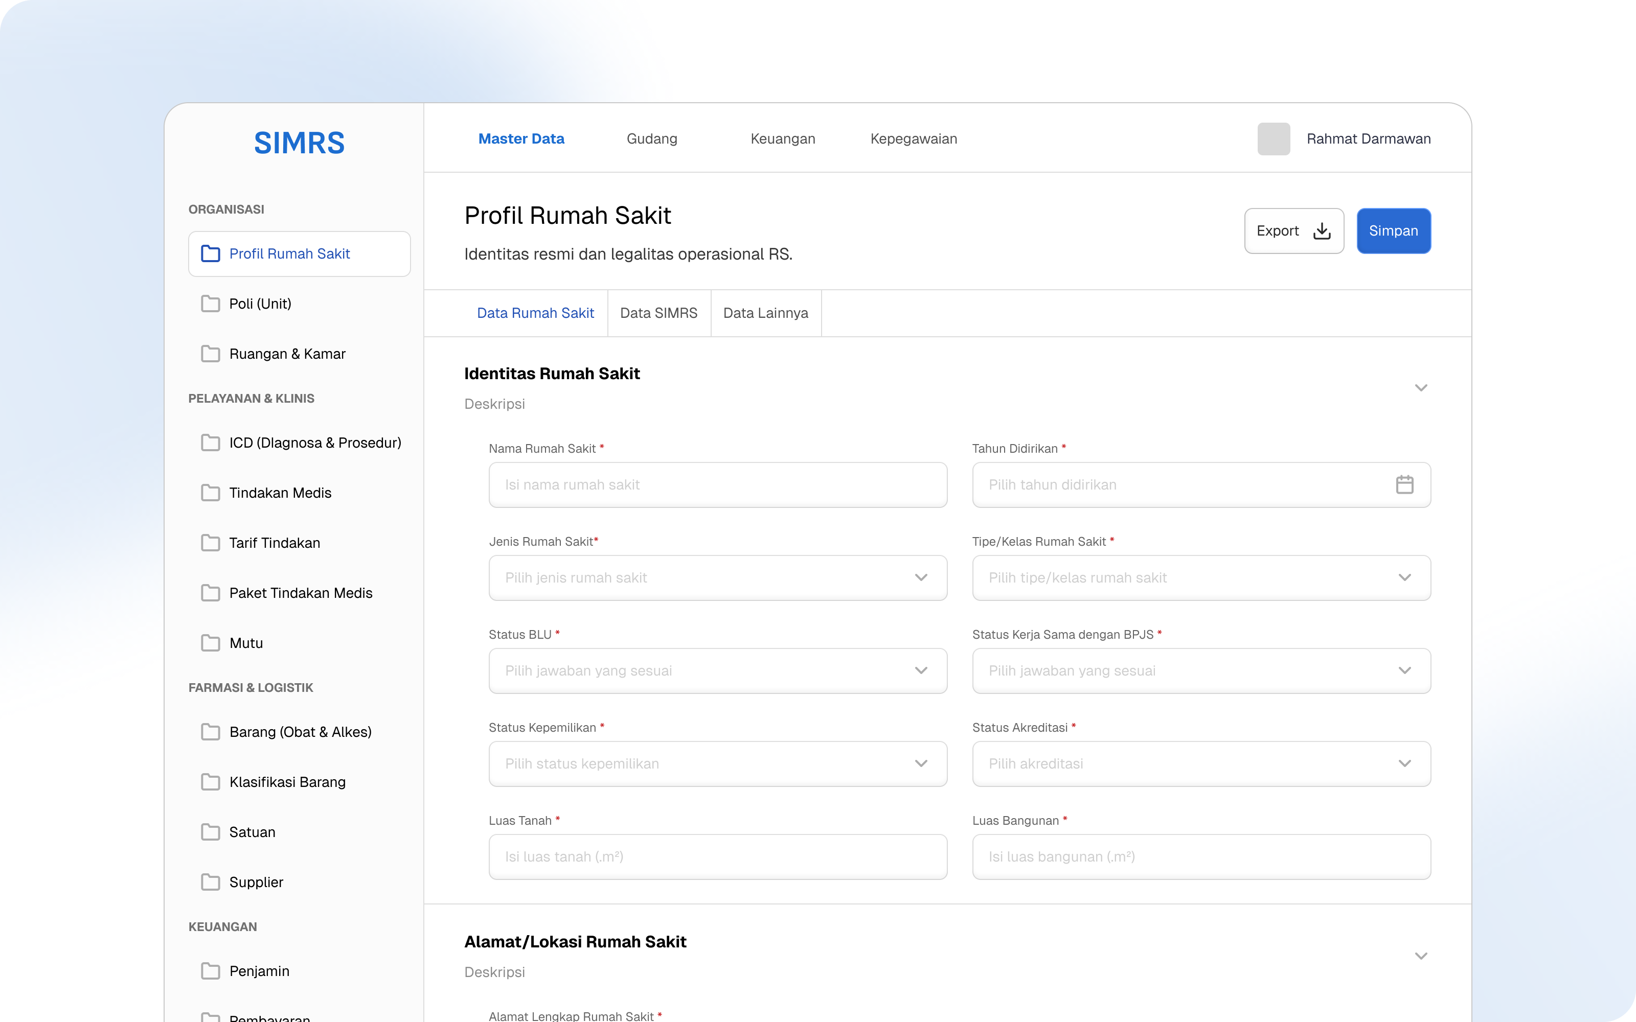Image resolution: width=1636 pixels, height=1022 pixels.
Task: Switch to the Data SIMRS tab
Action: click(659, 313)
